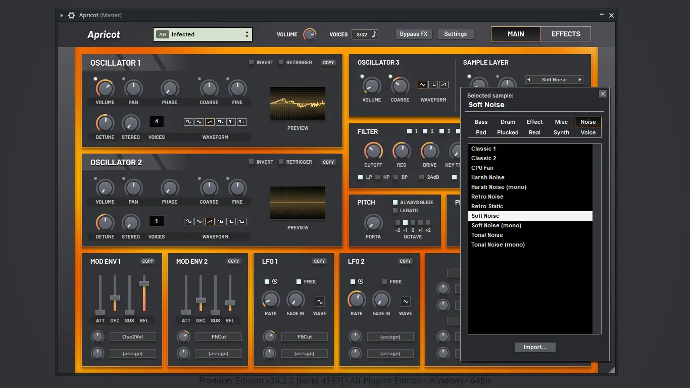This screenshot has width=690, height=388.
Task: Open the Osc2Vol assignment in Mod Env 1
Action: [132, 336]
